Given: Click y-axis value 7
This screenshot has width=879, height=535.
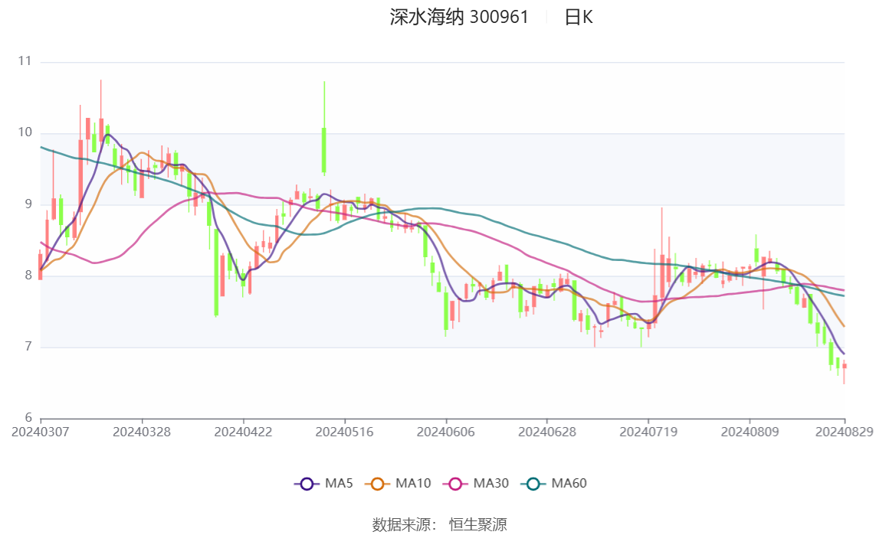Looking at the screenshot, I should tap(28, 347).
